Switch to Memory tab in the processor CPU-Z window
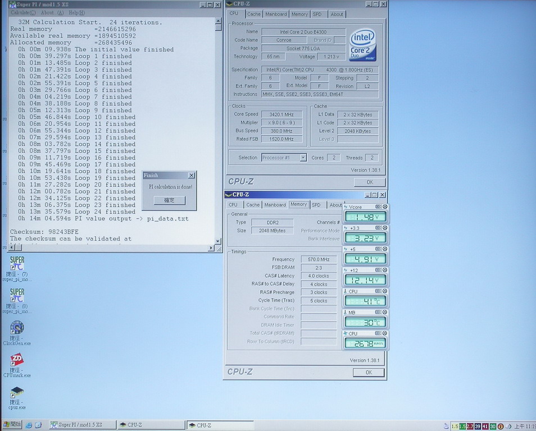The height and width of the screenshot is (431, 536). [x=299, y=14]
